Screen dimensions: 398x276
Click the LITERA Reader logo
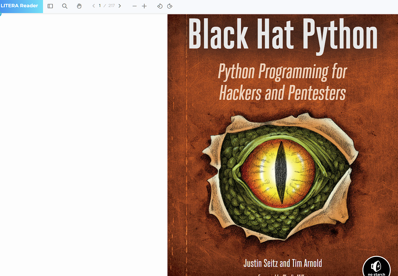click(20, 6)
